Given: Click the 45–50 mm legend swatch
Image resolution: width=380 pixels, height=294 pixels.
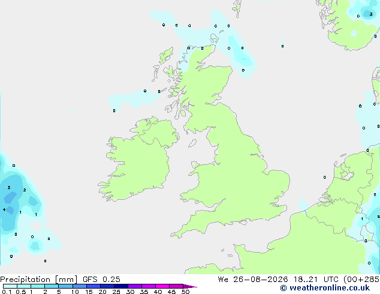Looking at the screenshot, I should click(x=176, y=286).
